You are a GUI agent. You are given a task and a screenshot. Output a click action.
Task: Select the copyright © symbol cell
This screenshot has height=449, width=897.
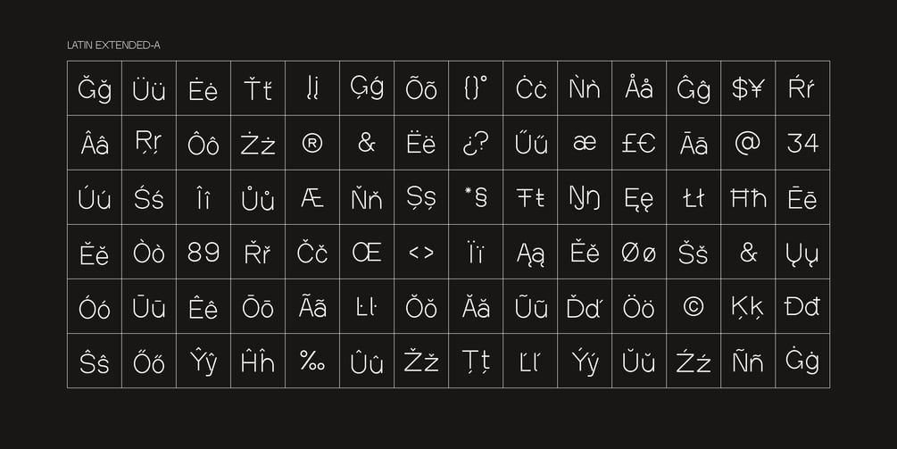point(694,306)
